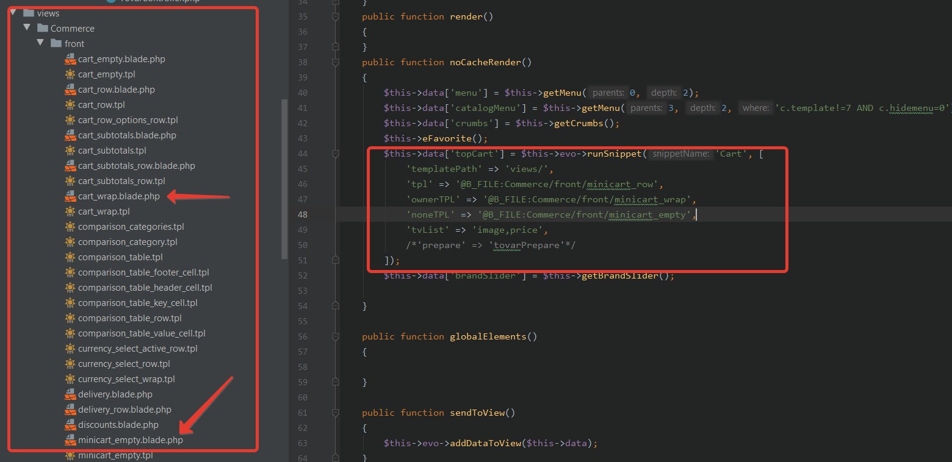Screen dimensions: 952x462
Task: Click the cart_subtotals.tpl file icon
Action: 70,151
